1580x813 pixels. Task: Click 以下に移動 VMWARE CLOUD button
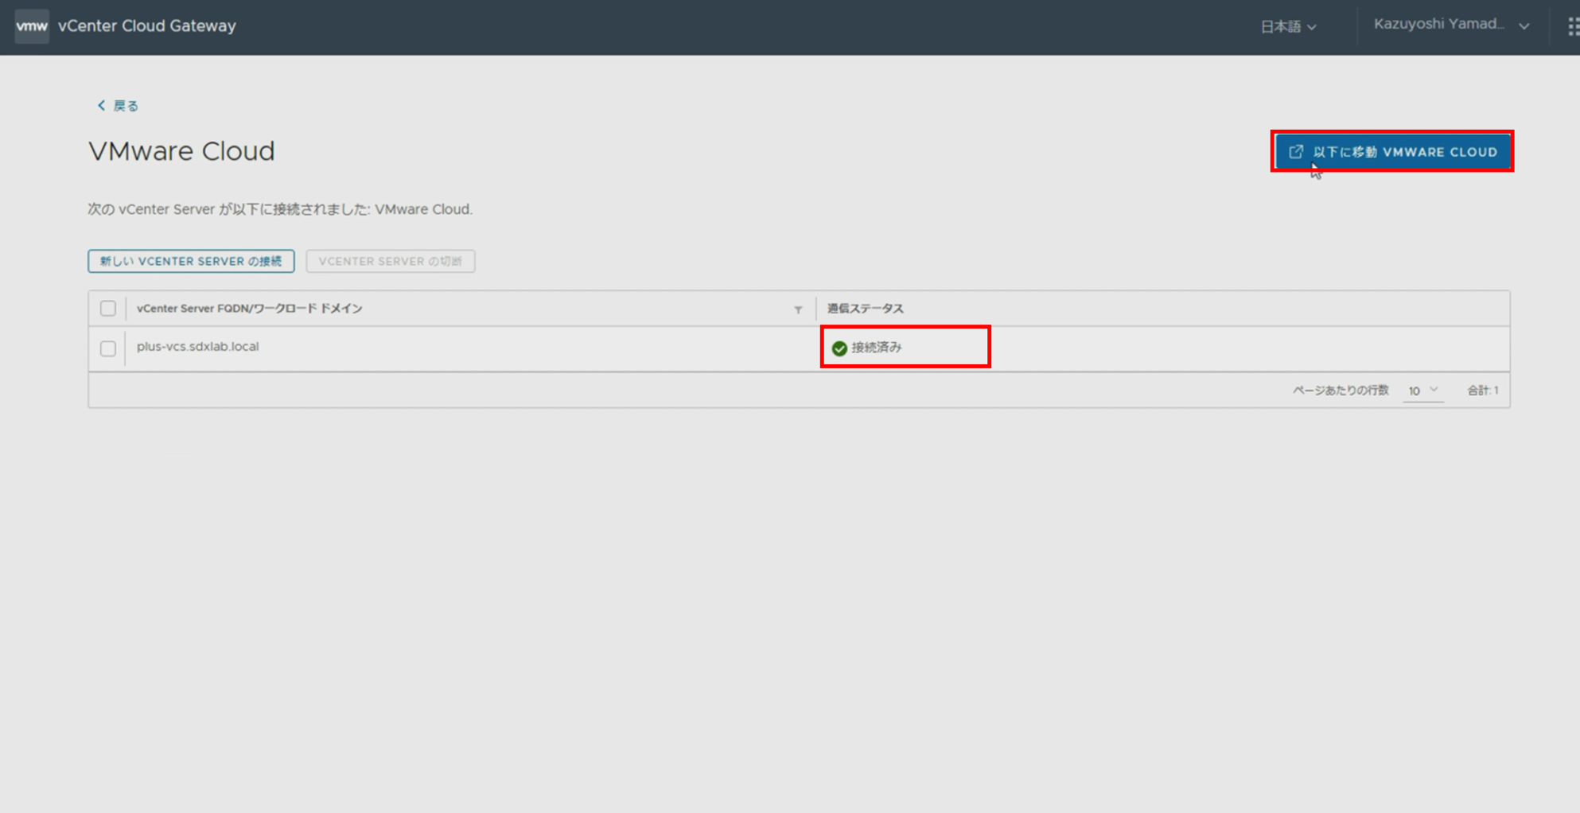[1392, 151]
